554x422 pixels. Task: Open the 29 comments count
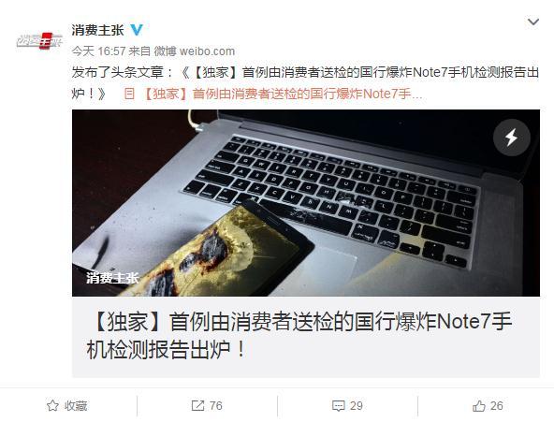(x=357, y=406)
